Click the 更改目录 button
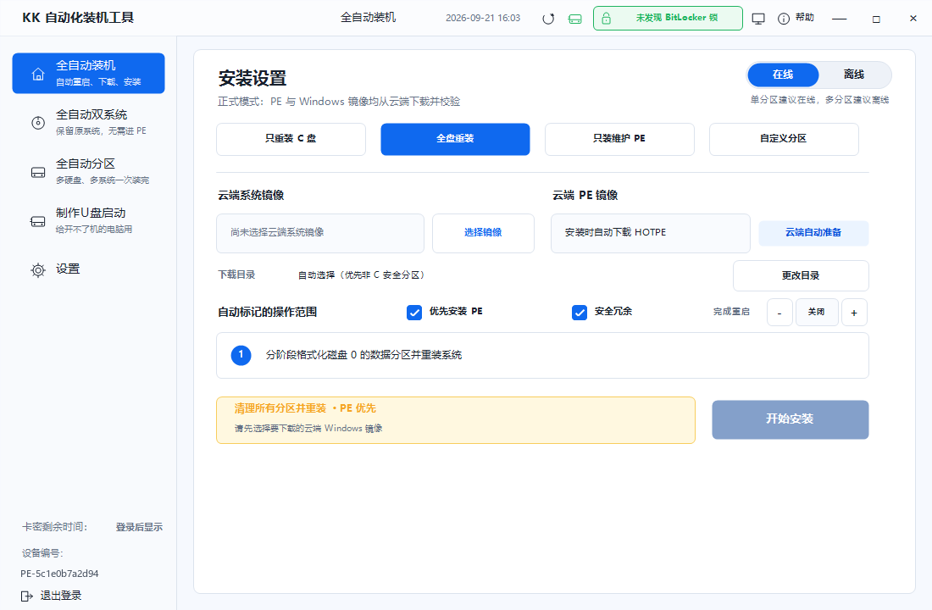The image size is (932, 610). pos(801,276)
